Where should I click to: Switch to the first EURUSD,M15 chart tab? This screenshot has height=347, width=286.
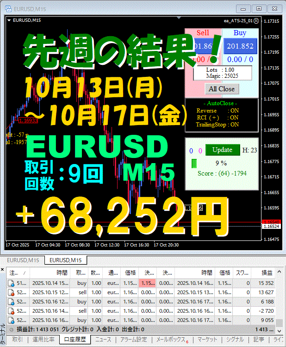pos(23,260)
